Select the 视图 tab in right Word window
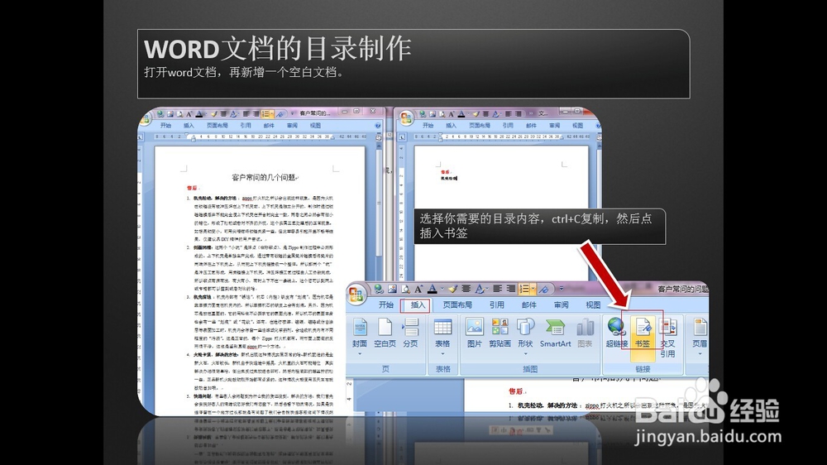 point(577,126)
